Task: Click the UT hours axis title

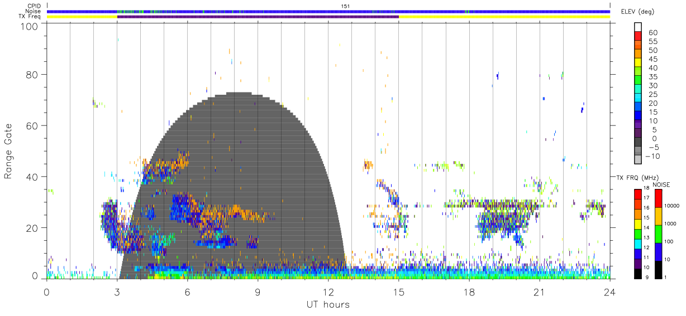Action: [x=328, y=304]
